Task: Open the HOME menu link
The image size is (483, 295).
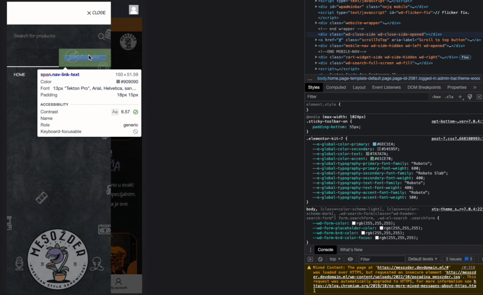Action: pos(19,75)
